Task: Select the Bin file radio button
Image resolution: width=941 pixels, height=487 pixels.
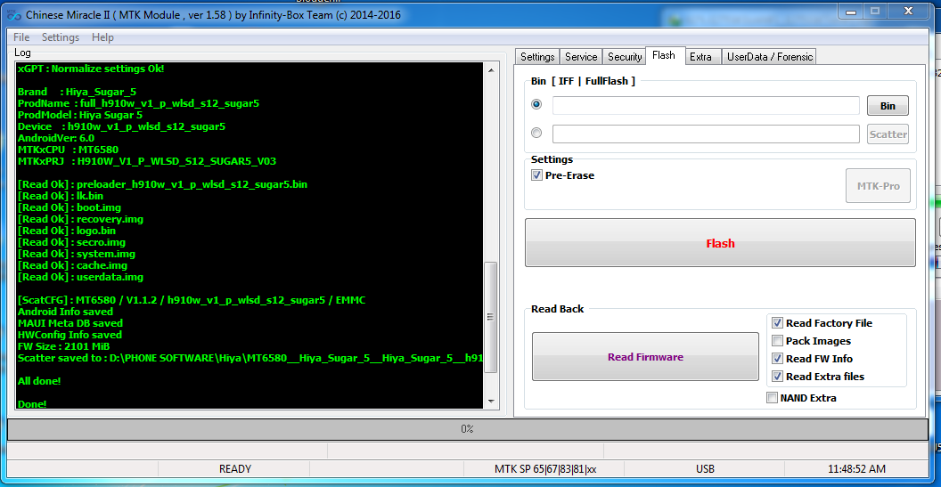Action: click(x=536, y=104)
